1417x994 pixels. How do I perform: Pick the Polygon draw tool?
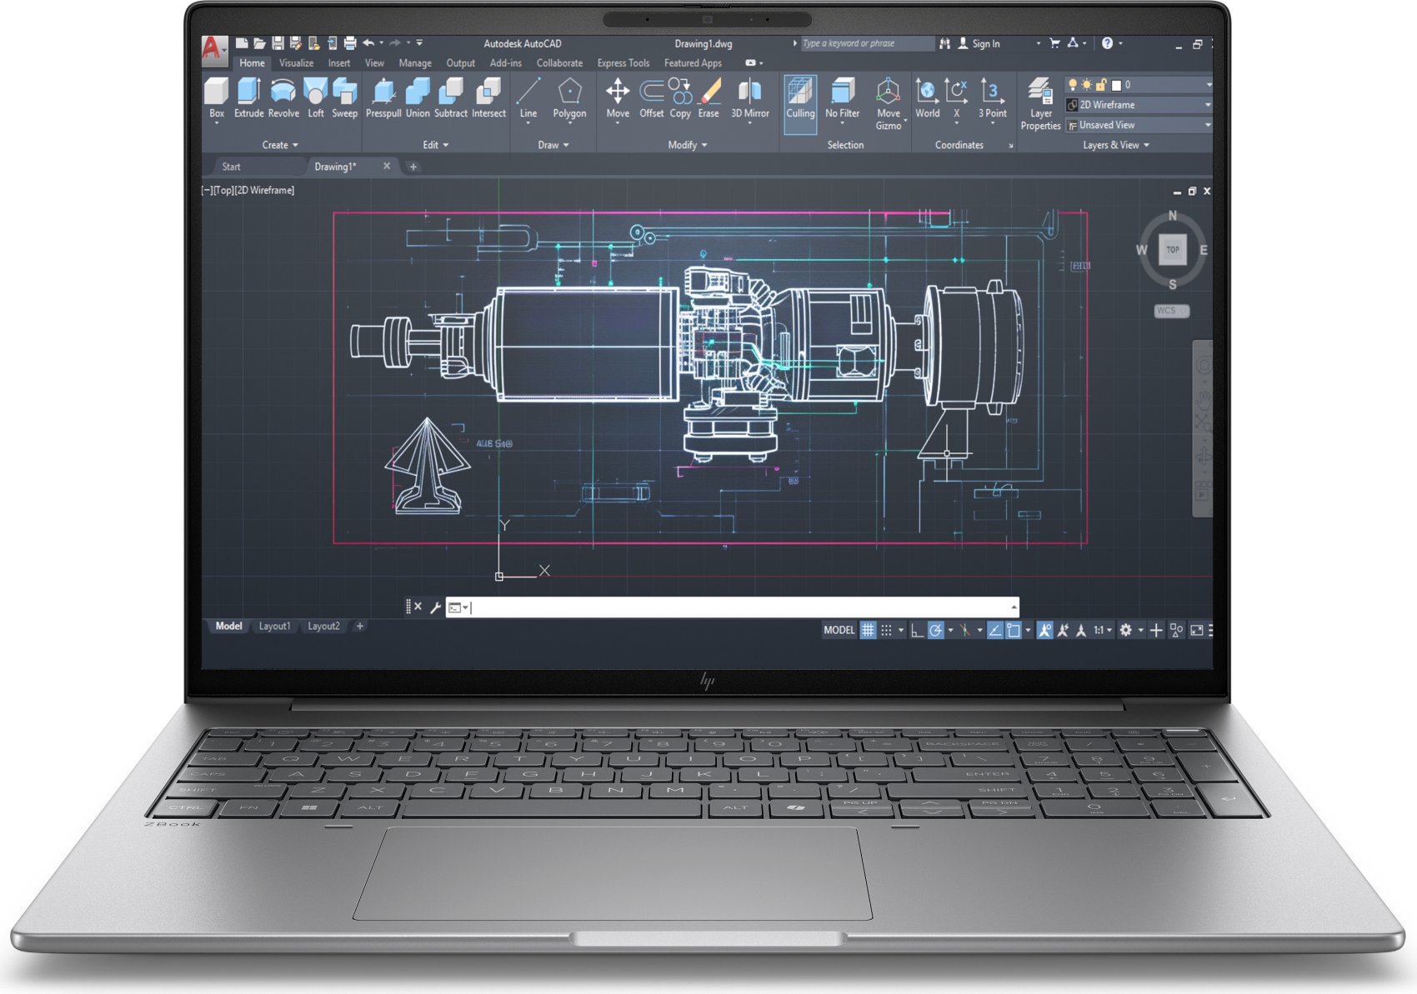coord(569,97)
